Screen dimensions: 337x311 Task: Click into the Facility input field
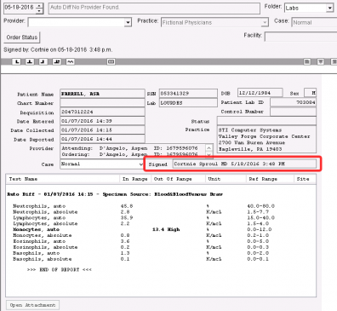[300, 37]
